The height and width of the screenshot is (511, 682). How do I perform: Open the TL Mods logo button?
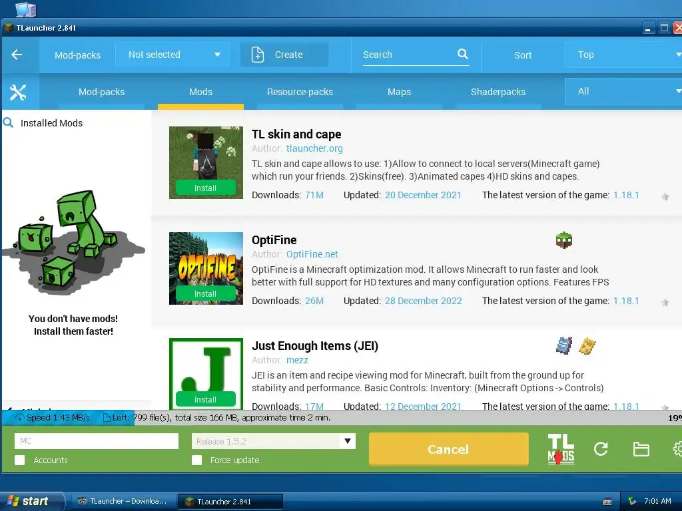(x=561, y=449)
